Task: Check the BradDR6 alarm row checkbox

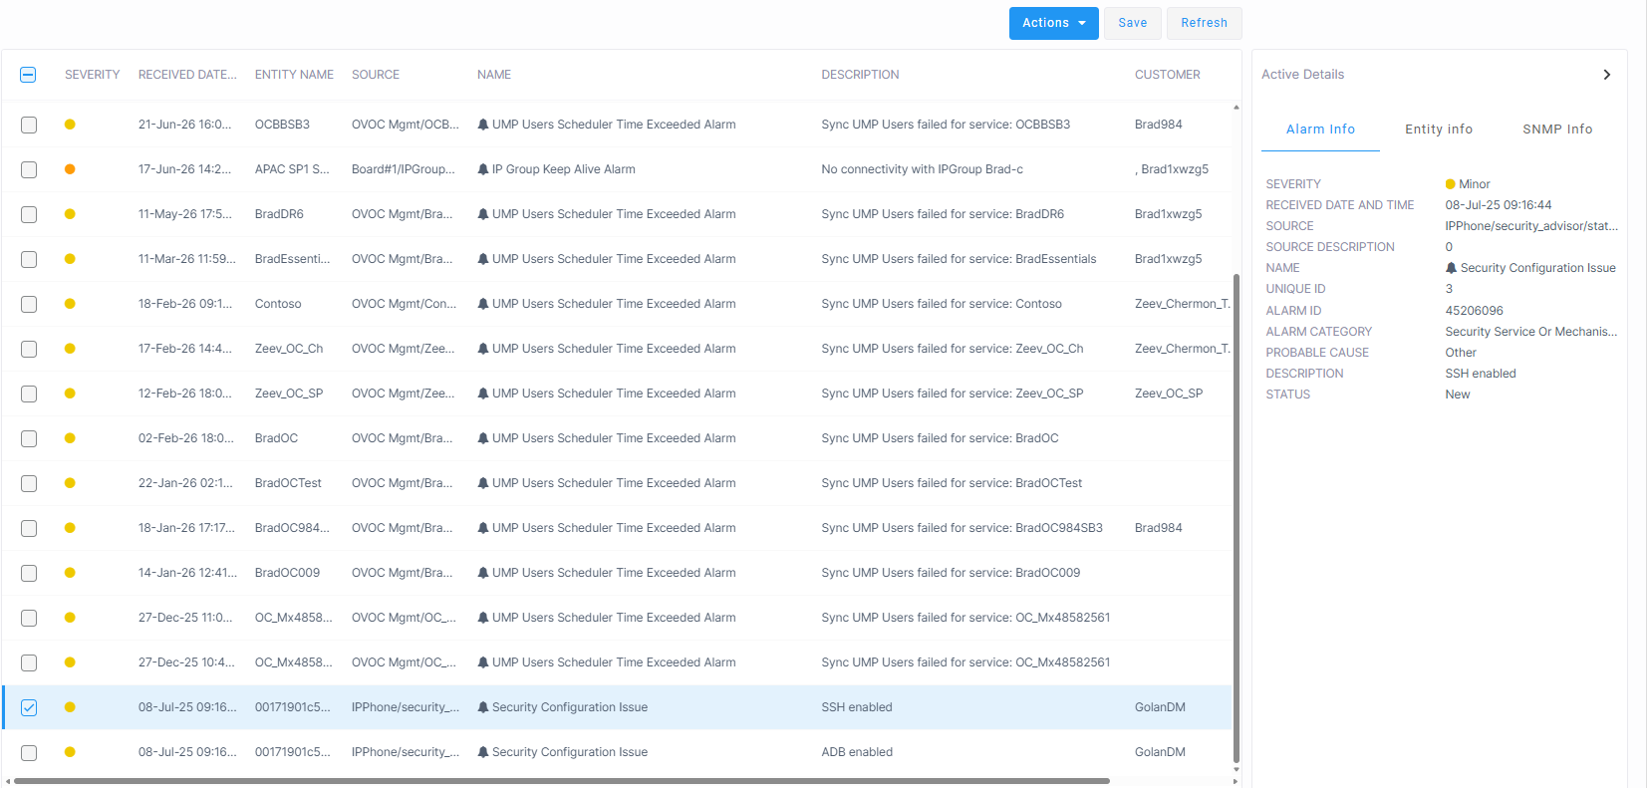Action: tap(29, 214)
